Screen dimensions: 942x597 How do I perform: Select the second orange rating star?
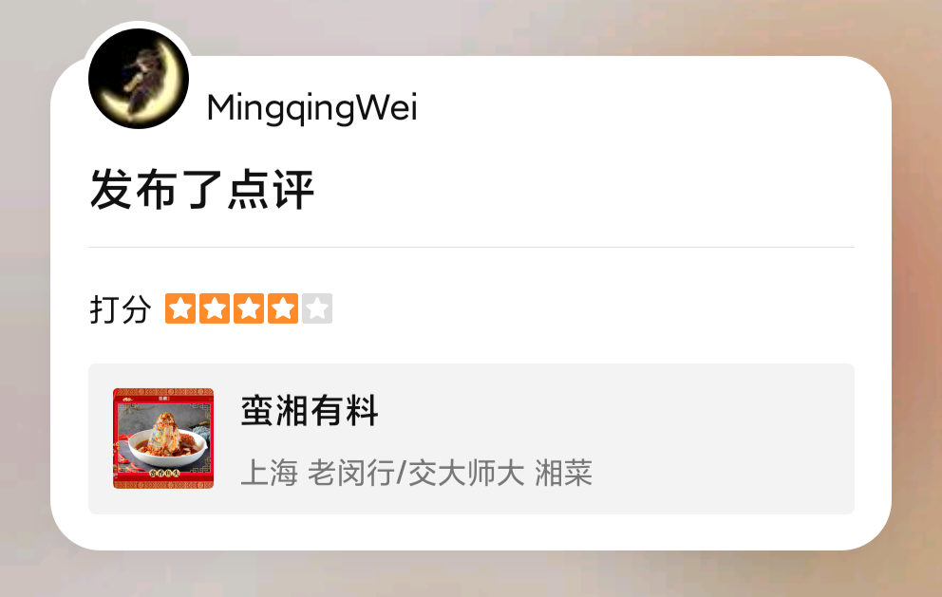click(x=215, y=308)
